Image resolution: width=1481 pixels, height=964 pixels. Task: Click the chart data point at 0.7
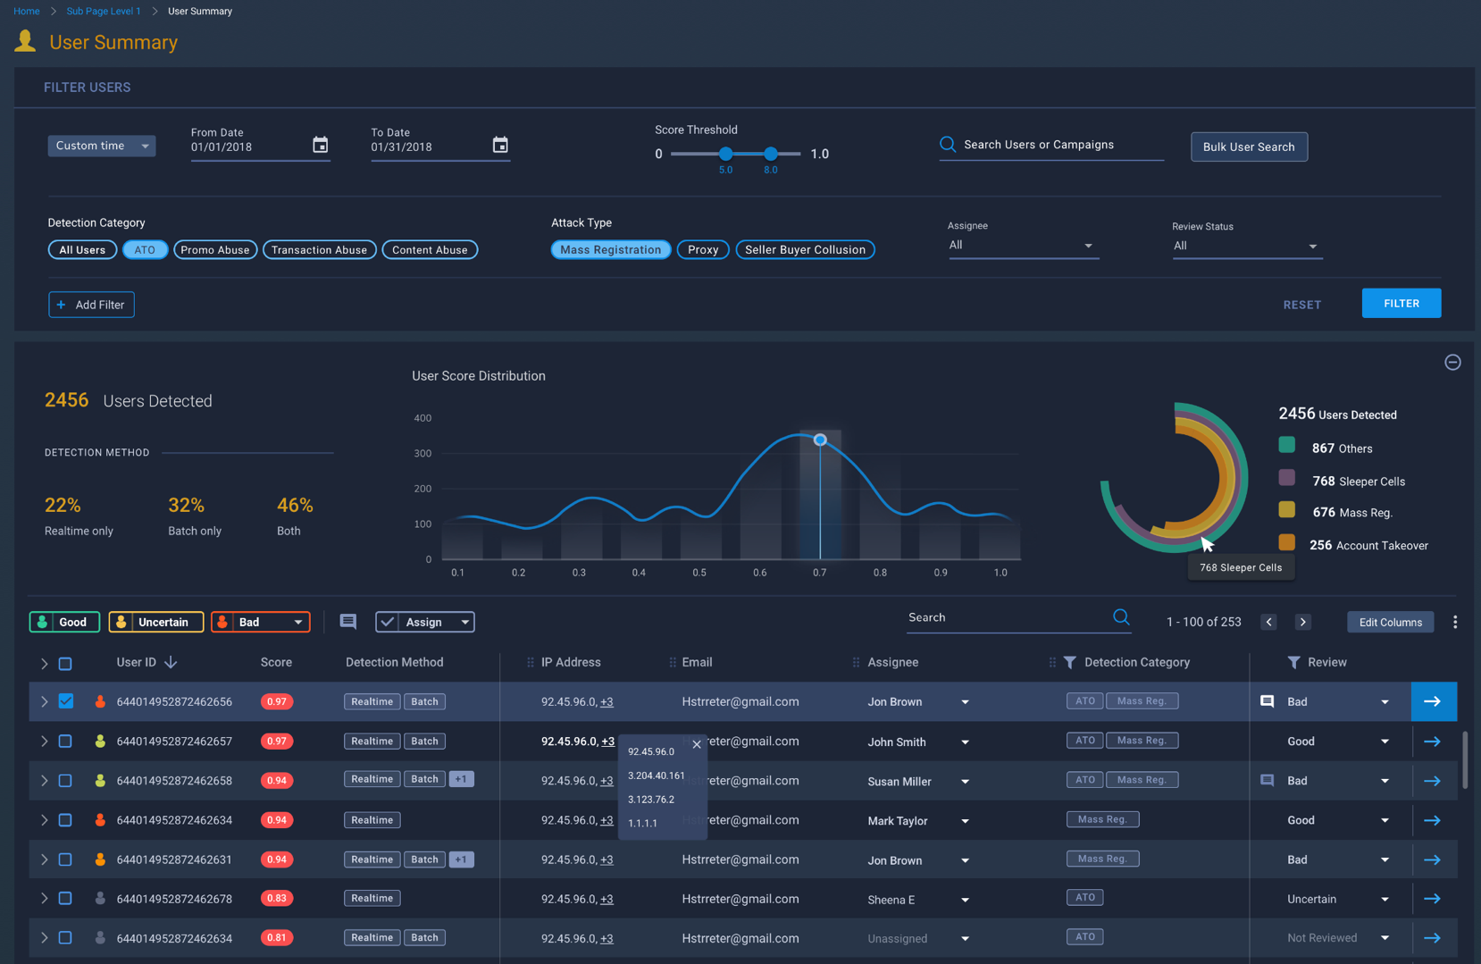pyautogui.click(x=820, y=440)
